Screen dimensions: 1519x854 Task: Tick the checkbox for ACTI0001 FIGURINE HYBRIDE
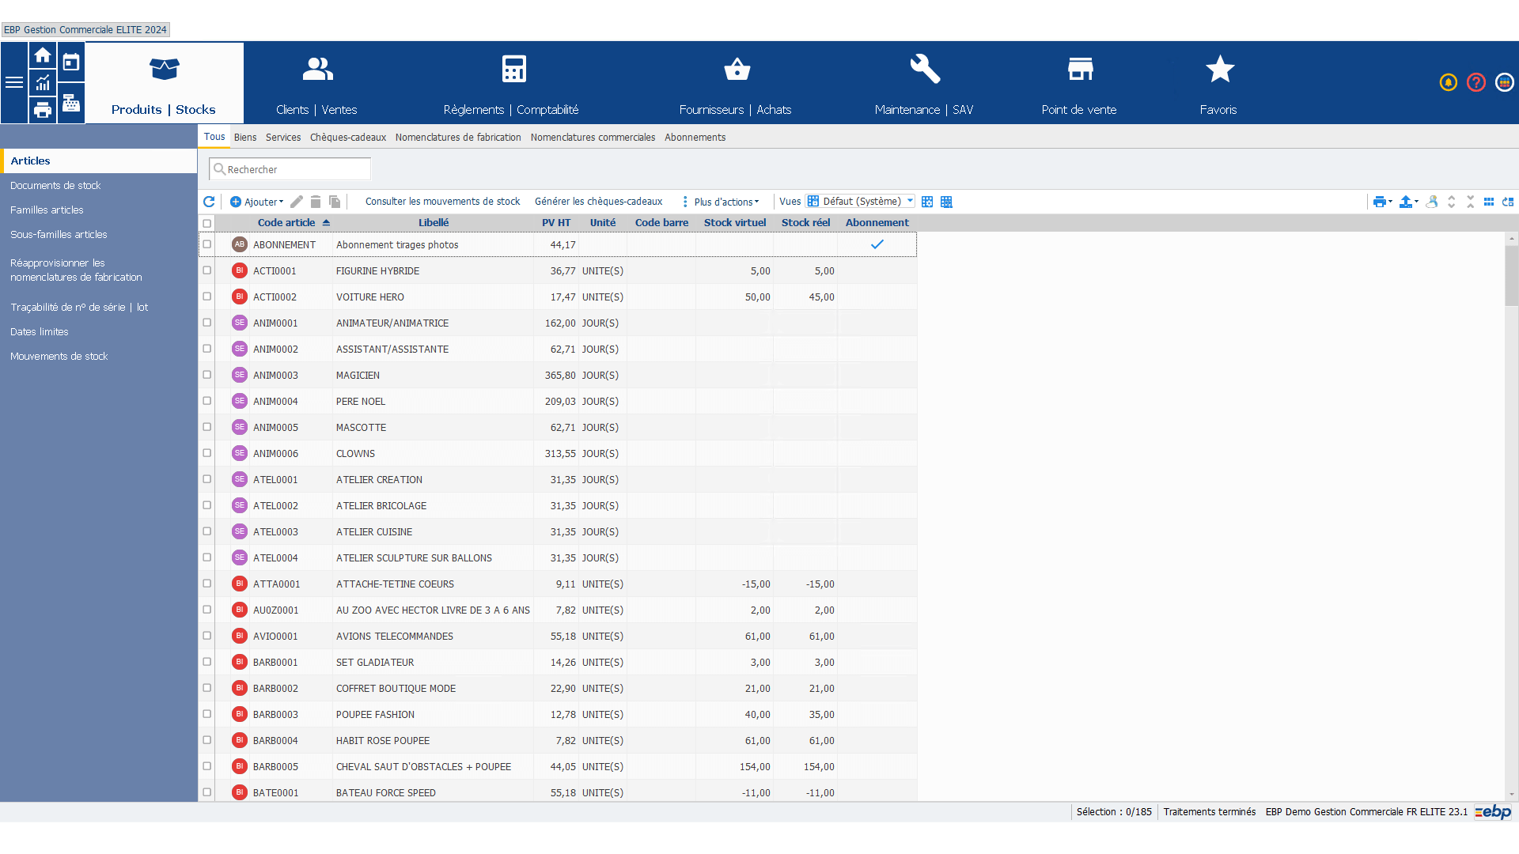(207, 270)
